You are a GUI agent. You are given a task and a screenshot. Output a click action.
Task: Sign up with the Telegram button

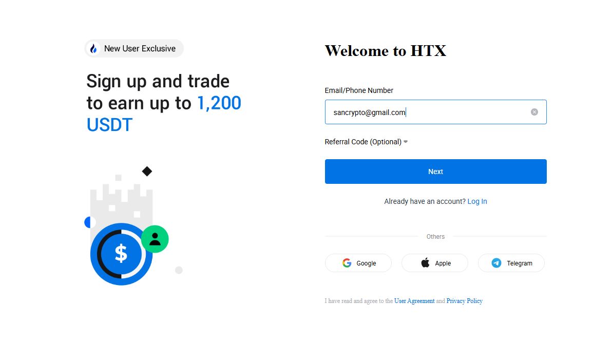coord(511,263)
